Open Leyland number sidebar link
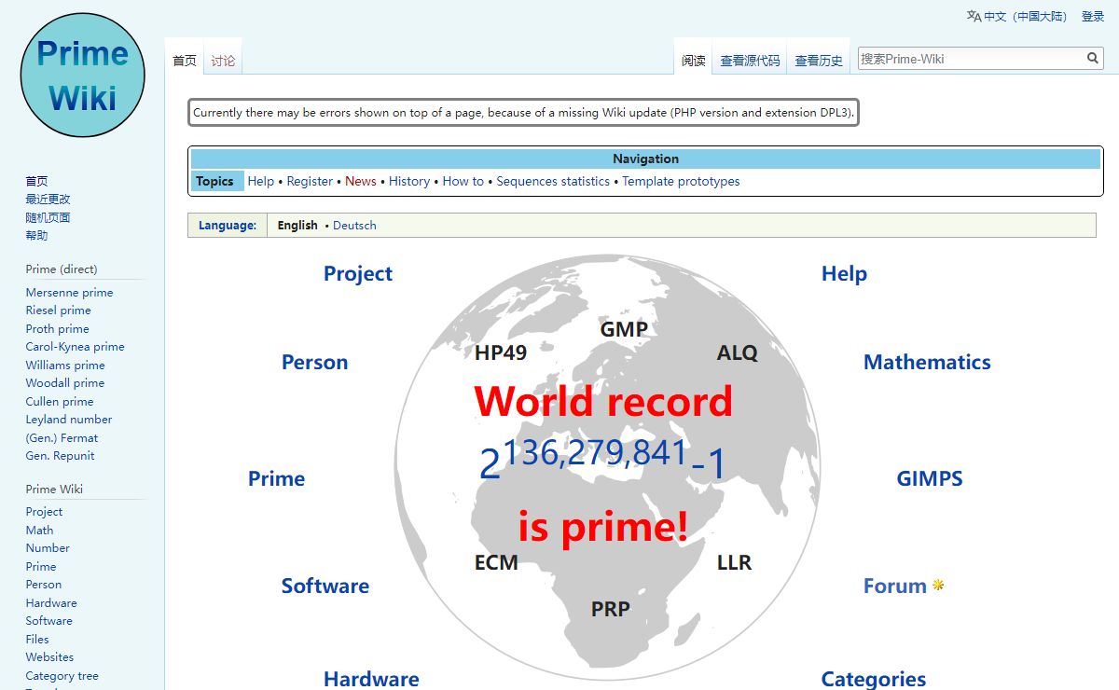 [x=69, y=420]
